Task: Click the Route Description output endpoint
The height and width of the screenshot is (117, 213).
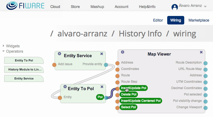Action: click(206, 63)
